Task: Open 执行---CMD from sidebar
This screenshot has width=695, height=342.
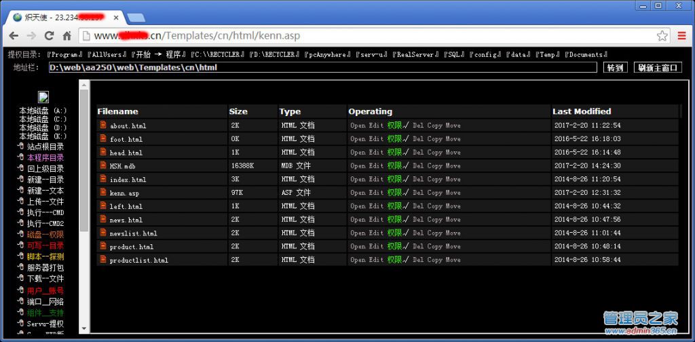Action: point(45,212)
